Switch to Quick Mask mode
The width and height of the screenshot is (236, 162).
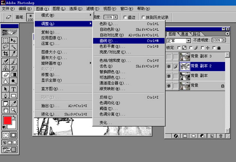(x=13, y=135)
